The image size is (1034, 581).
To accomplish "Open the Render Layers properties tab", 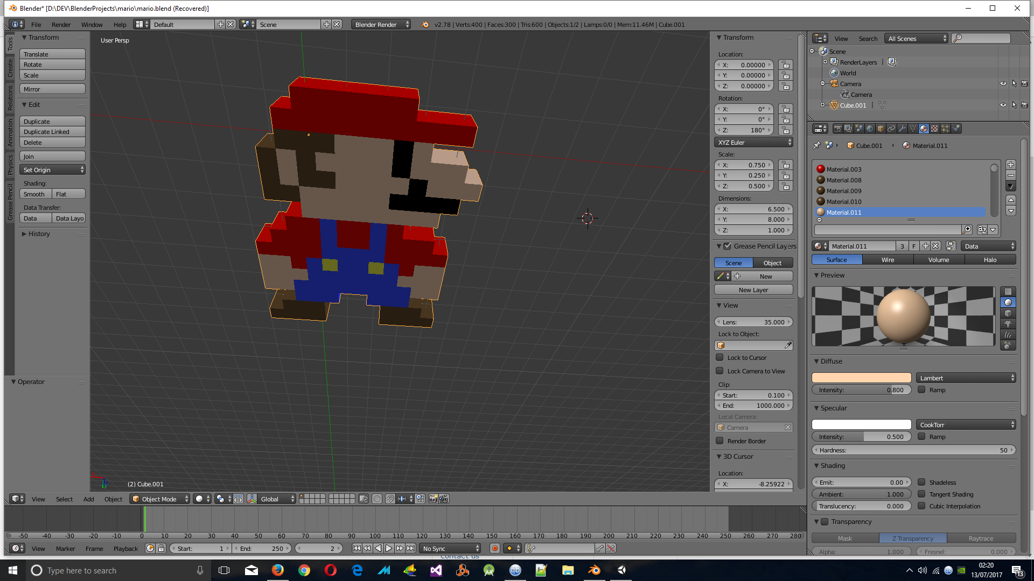I will point(848,129).
